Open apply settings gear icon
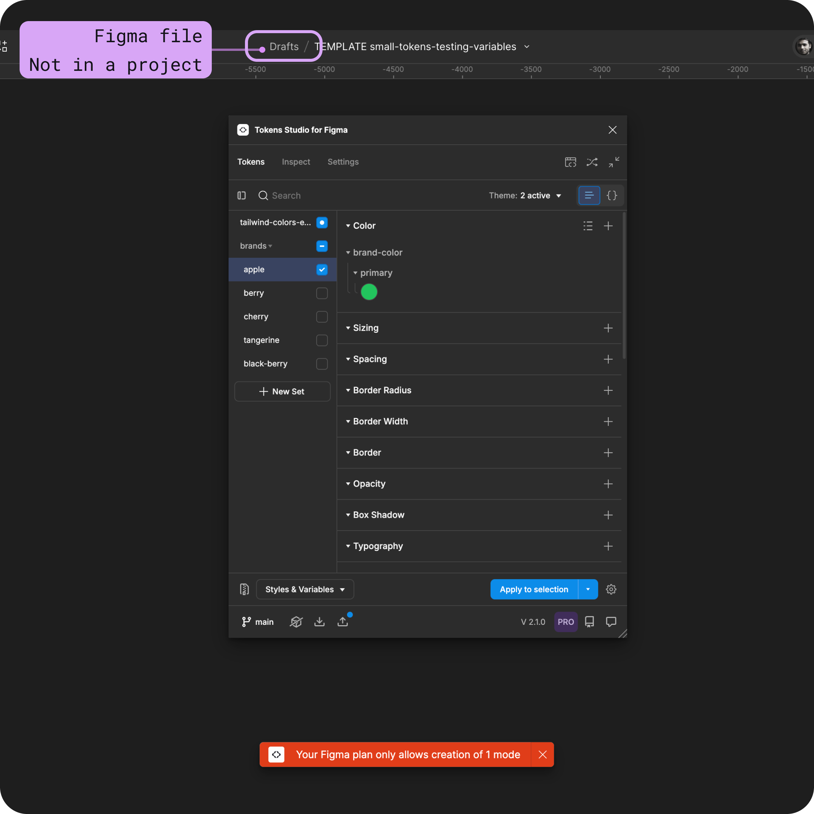The image size is (814, 814). click(x=611, y=589)
